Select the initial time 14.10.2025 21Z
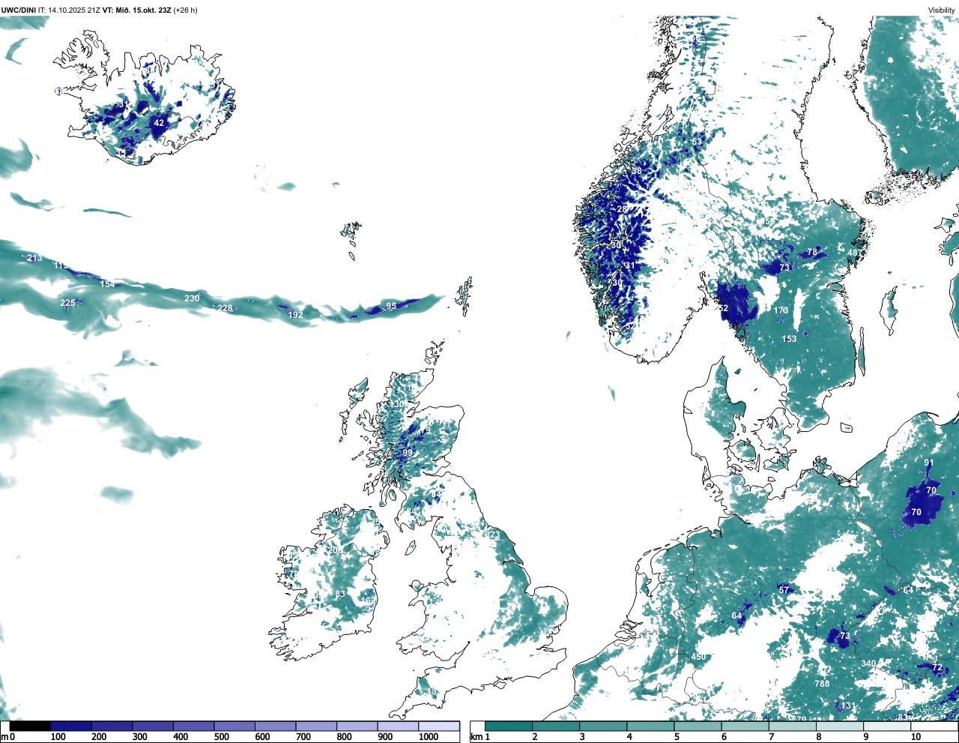The height and width of the screenshot is (743, 959). point(75,10)
